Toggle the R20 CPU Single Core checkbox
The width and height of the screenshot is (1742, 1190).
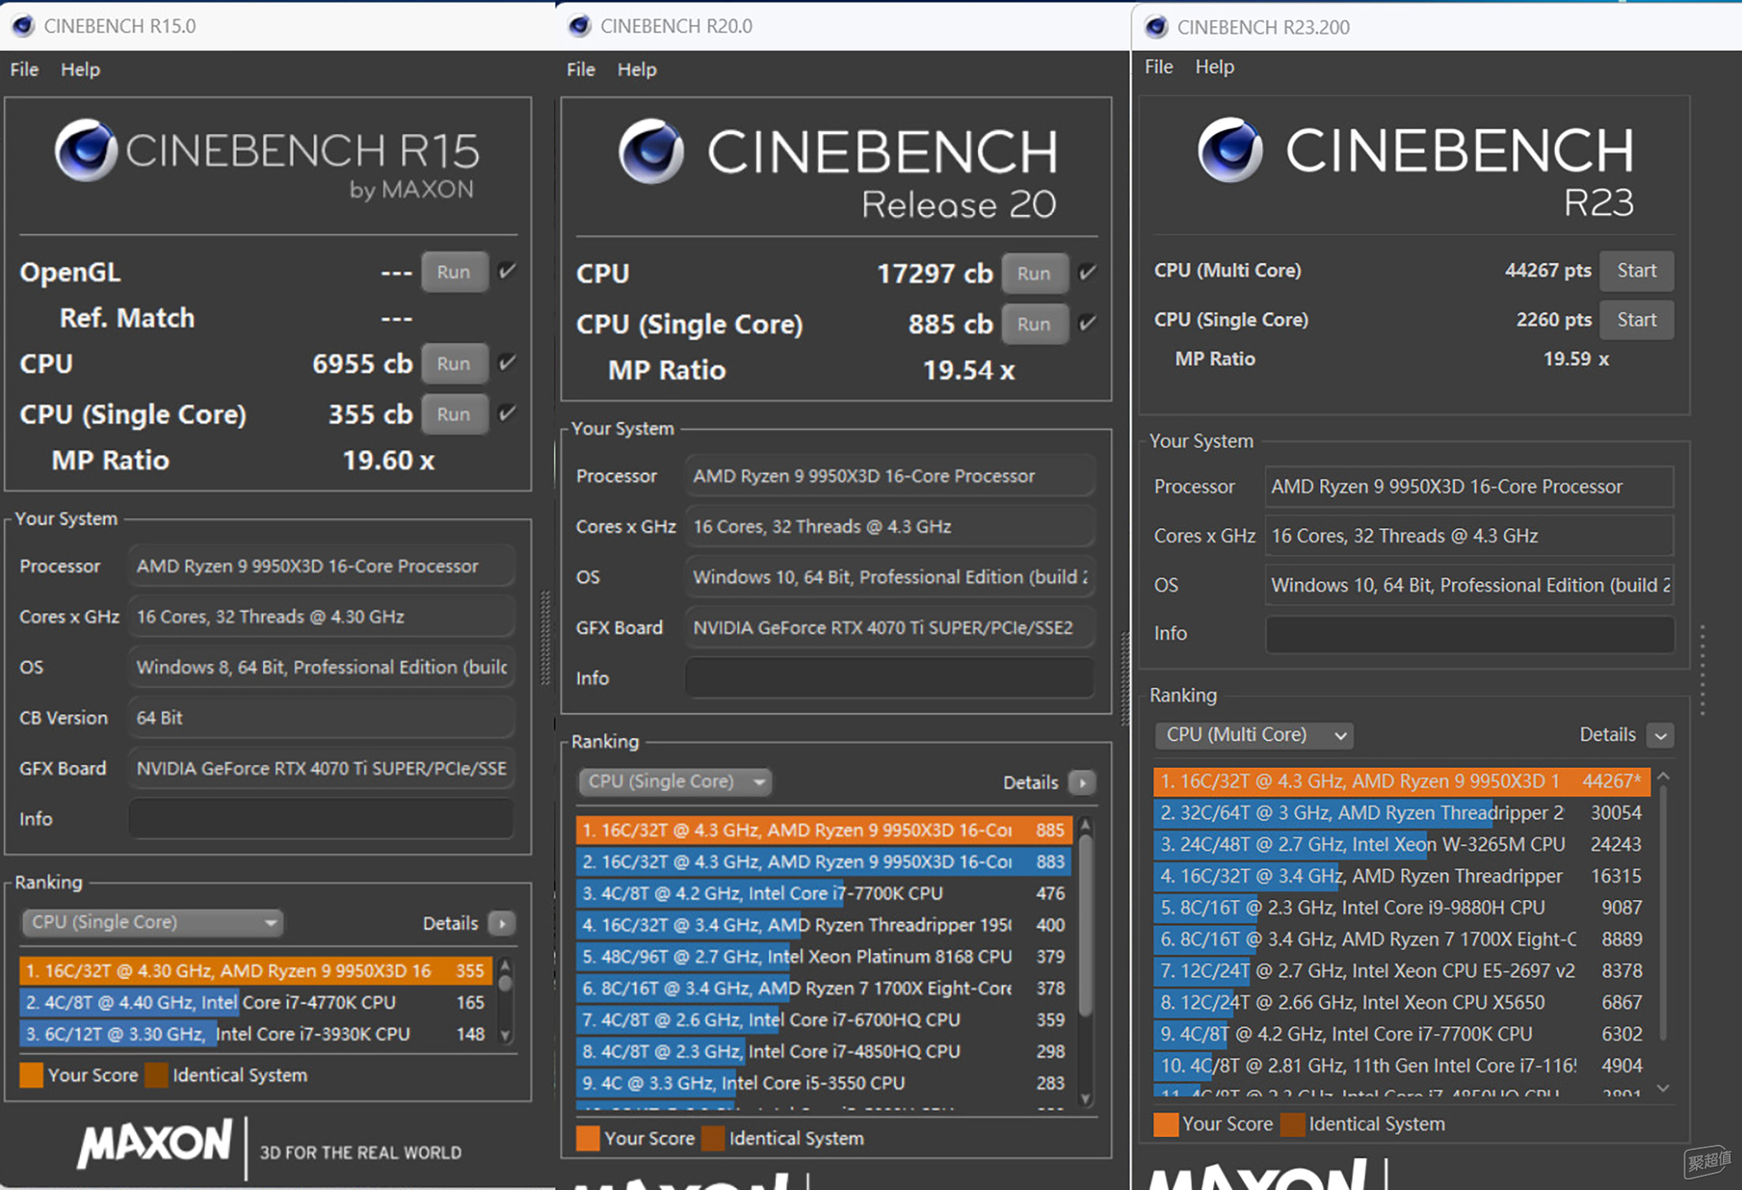[1087, 324]
